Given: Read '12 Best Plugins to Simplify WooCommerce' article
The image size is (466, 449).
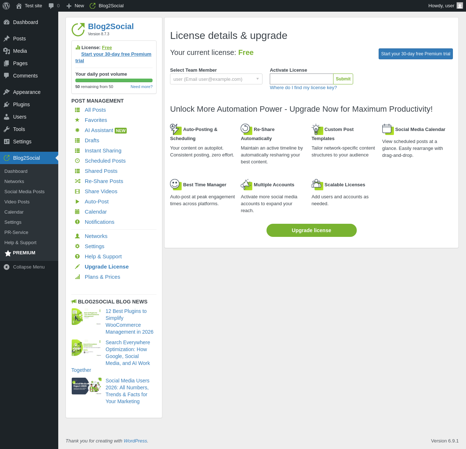Looking at the screenshot, I should (x=130, y=322).
